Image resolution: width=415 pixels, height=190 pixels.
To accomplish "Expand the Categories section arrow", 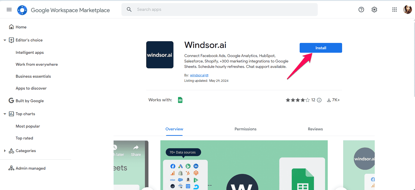I will point(5,151).
